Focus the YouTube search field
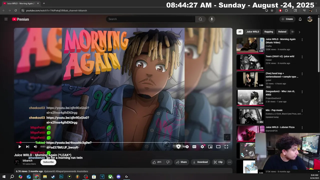320x180 pixels. pos(150,19)
